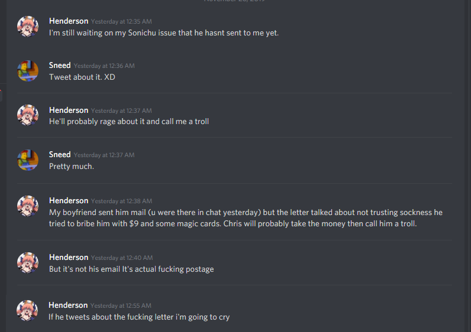
Task: Click the "Yesterday at 12:35 AM" timestamp
Action: point(121,22)
